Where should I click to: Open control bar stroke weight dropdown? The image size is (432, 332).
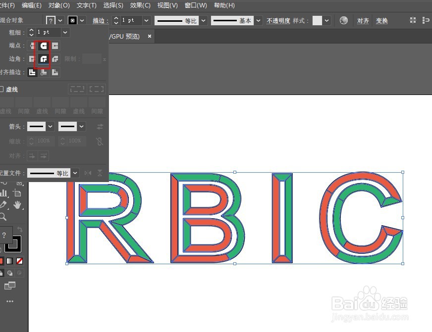[146, 20]
